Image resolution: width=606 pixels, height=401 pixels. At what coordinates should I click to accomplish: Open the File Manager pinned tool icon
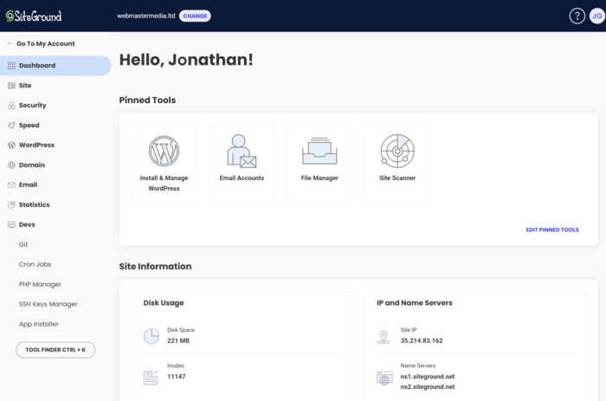319,152
